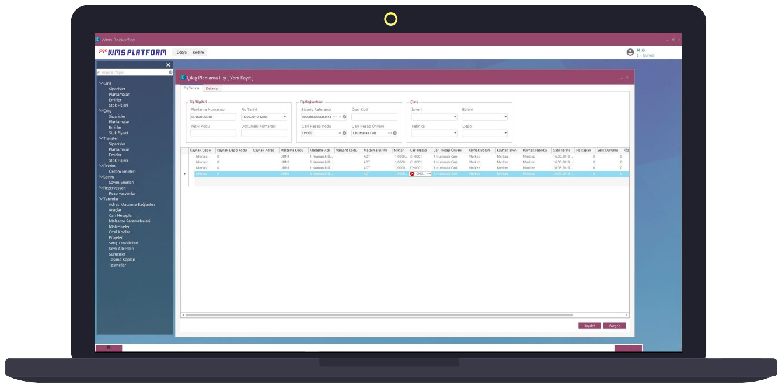
Task: Open lookup for Cari Hesap Kodu
Action: tap(339, 133)
